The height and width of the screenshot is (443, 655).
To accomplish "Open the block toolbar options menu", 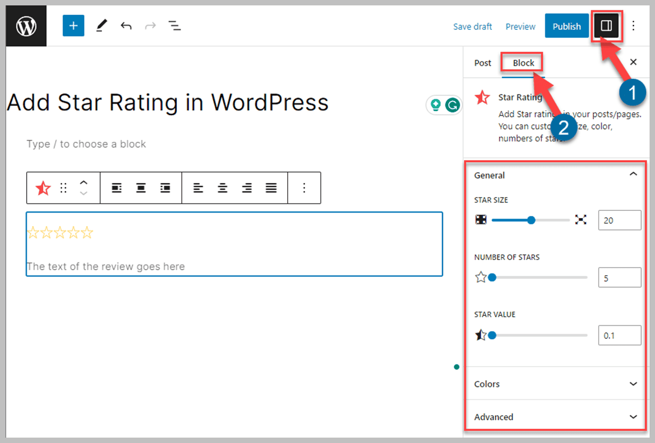I will pos(304,187).
